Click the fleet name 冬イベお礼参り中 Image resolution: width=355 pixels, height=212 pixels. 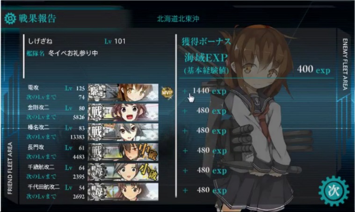[73, 53]
